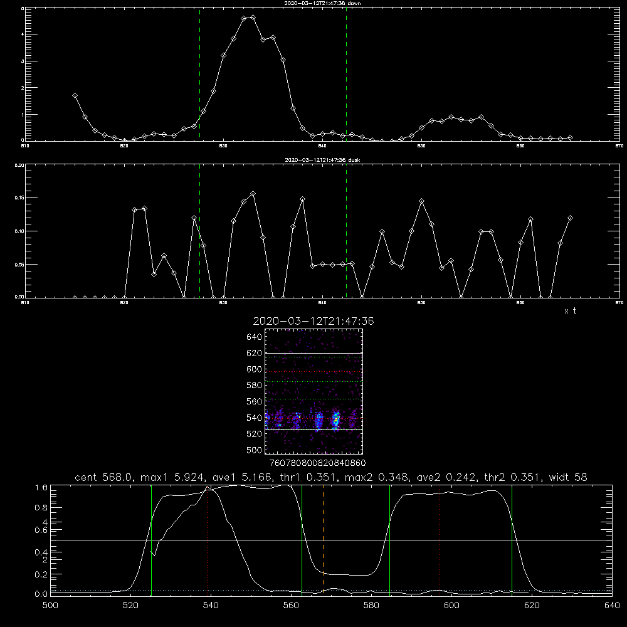Click the highest diamond point in dusk plot
Viewport: 627px width, 627px height.
coord(253,194)
